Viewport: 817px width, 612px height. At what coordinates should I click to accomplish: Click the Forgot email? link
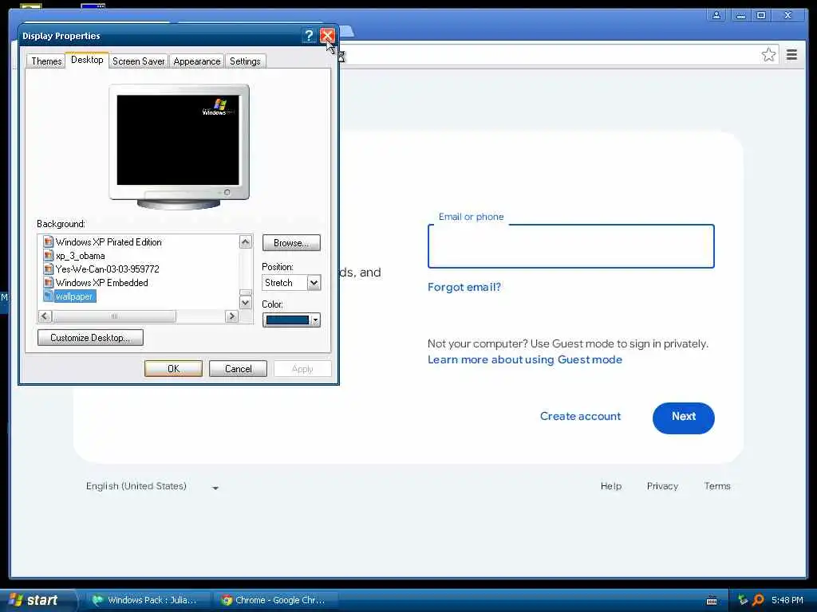pyautogui.click(x=464, y=287)
